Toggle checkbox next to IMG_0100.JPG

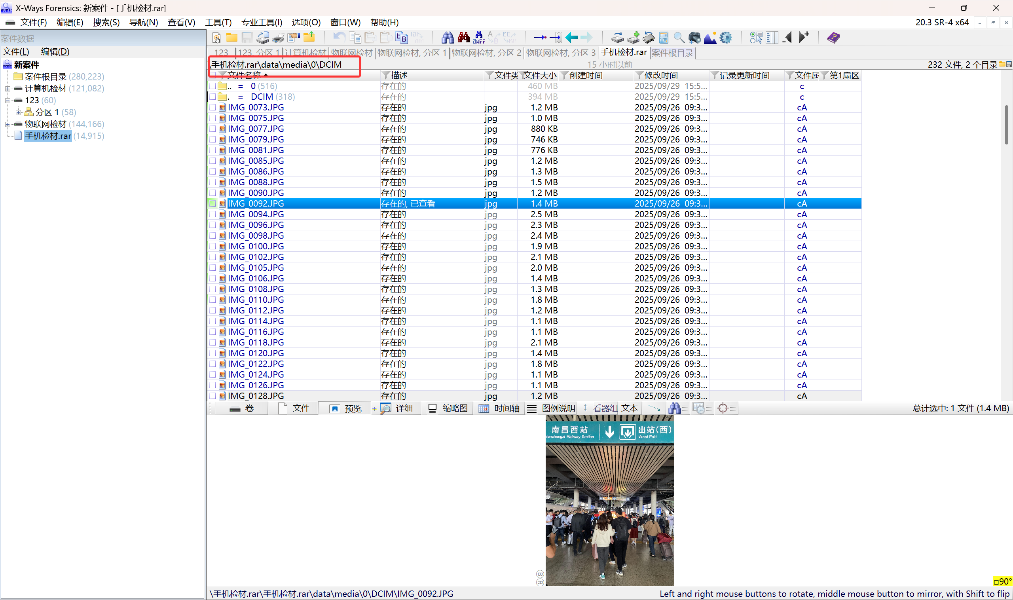coord(212,246)
